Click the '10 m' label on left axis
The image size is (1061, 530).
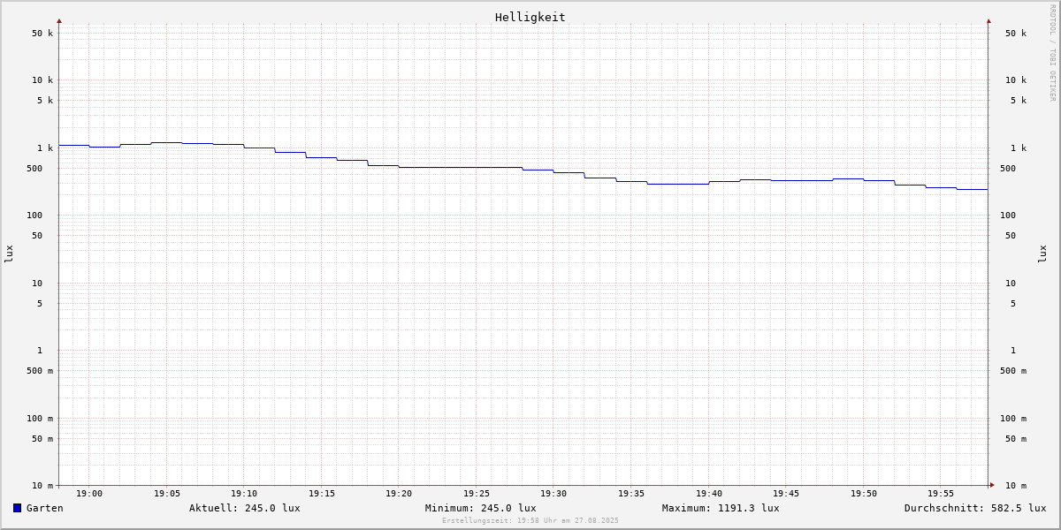tap(42, 486)
